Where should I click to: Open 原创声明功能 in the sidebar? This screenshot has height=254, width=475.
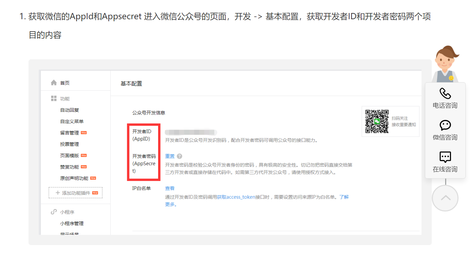pos(74,178)
